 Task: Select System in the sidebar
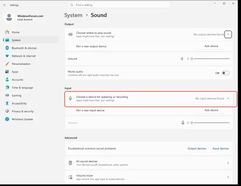[31, 40]
